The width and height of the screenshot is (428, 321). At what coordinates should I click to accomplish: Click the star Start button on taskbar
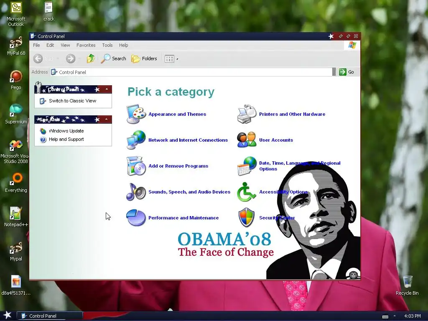click(8, 315)
